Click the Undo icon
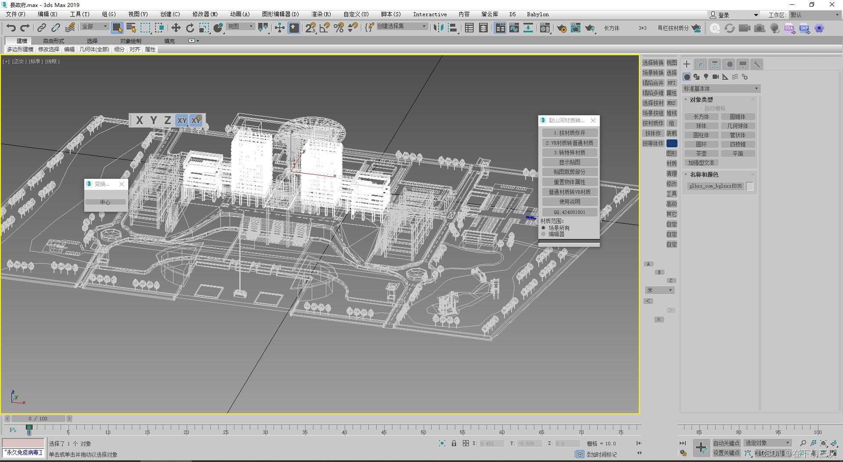843x462 pixels. [11, 28]
